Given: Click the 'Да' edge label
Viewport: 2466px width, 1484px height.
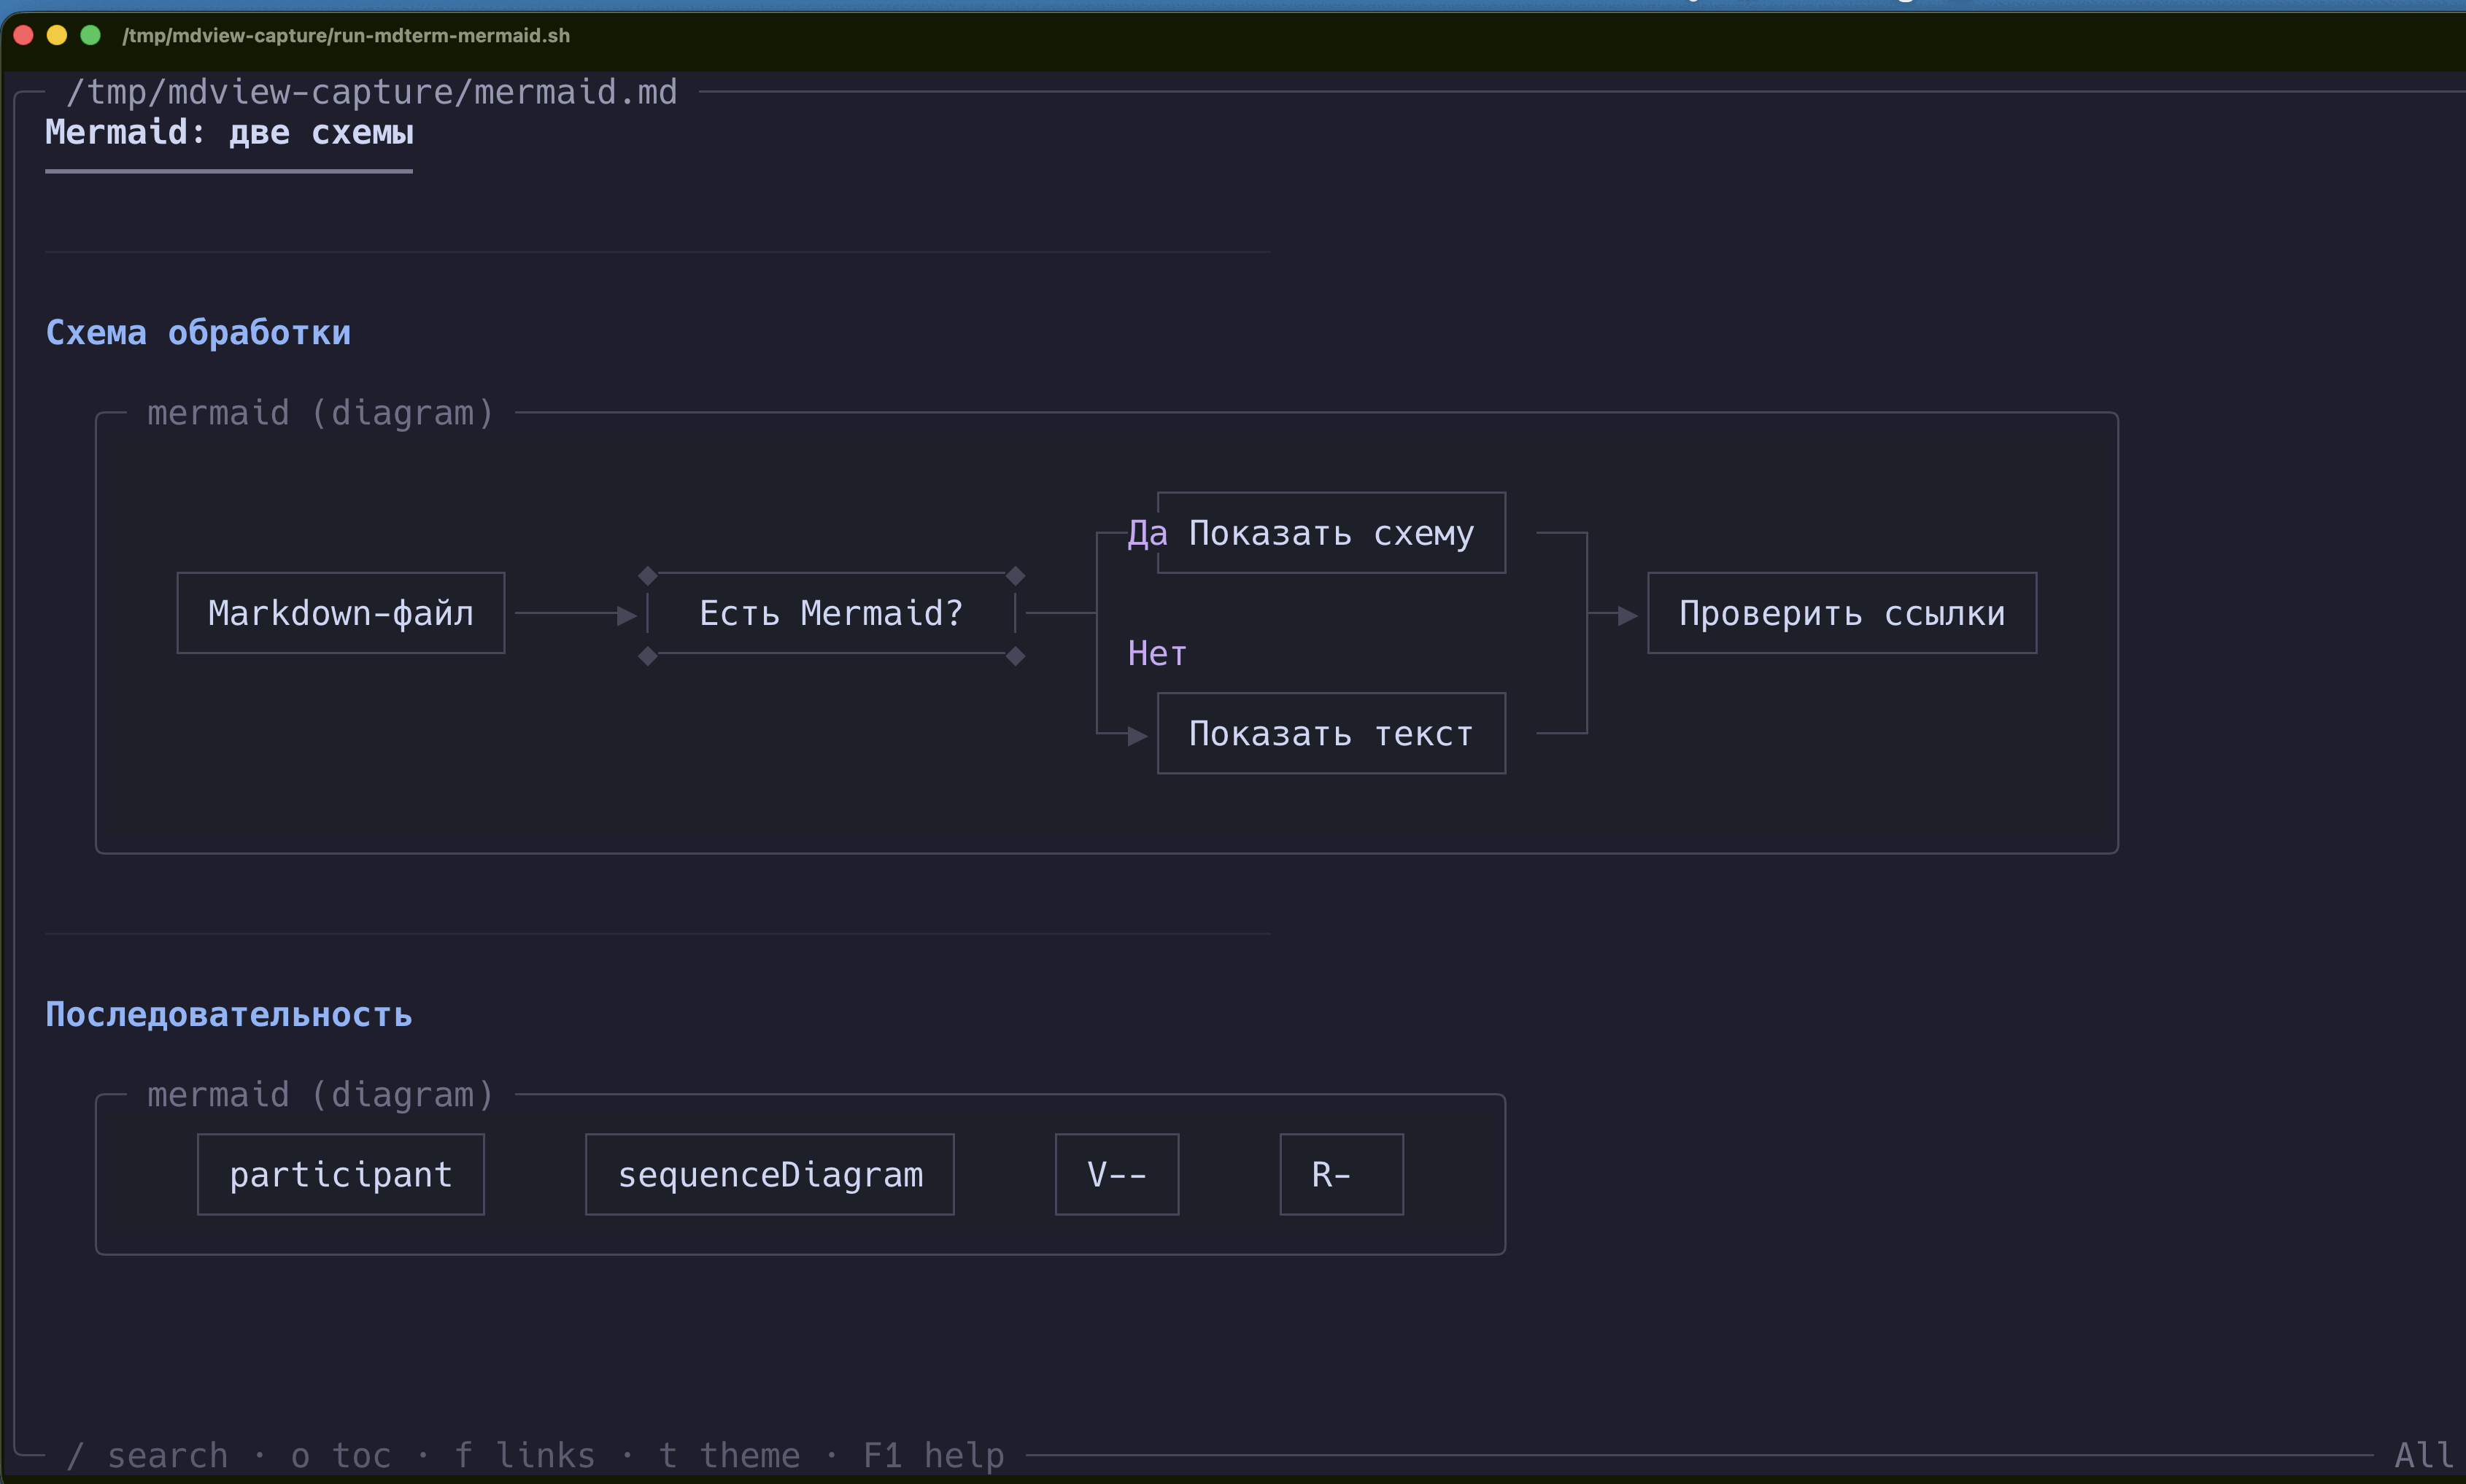Looking at the screenshot, I should point(1148,533).
